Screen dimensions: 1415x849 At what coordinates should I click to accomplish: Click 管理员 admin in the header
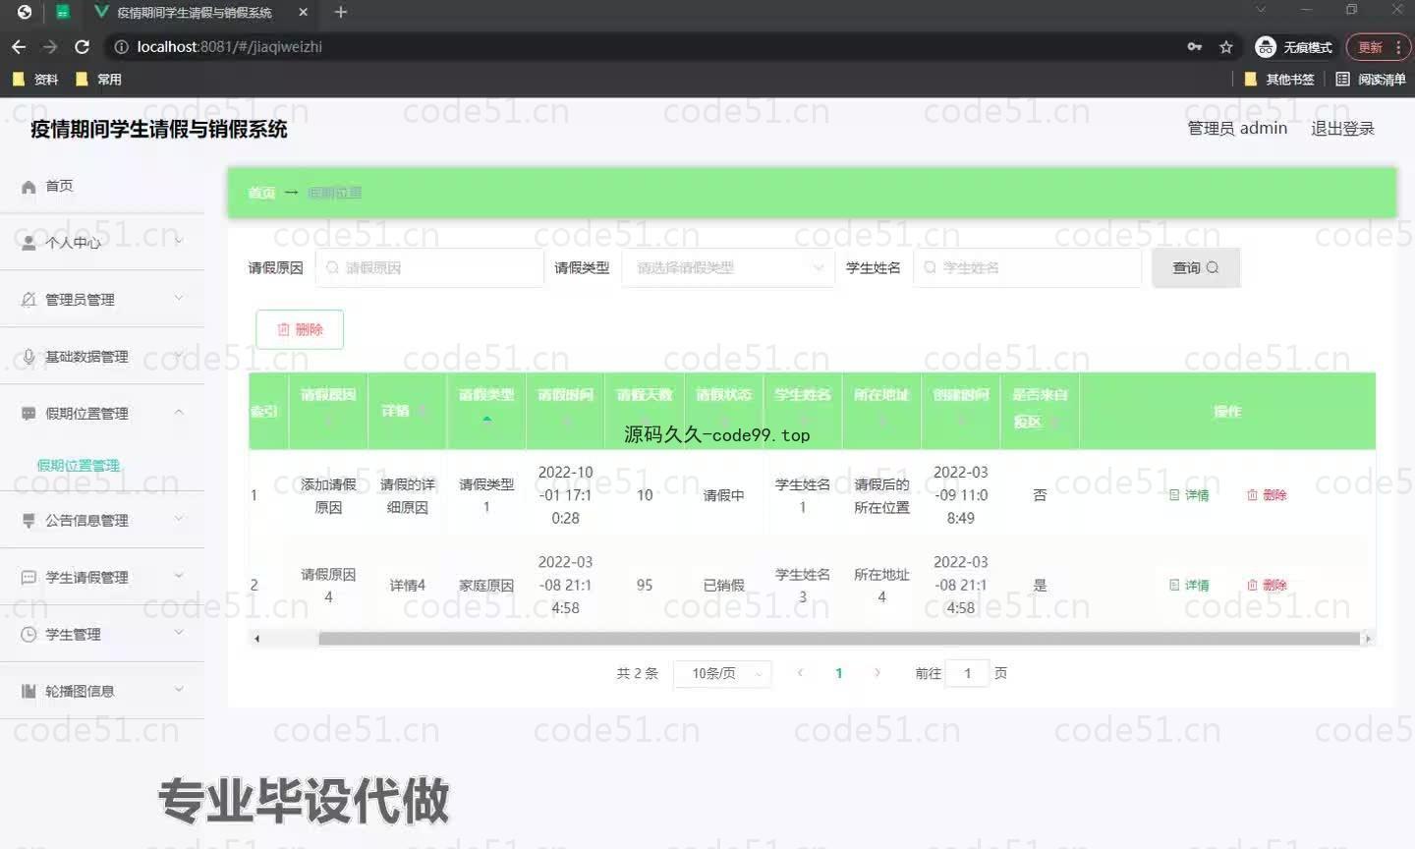pyautogui.click(x=1237, y=129)
